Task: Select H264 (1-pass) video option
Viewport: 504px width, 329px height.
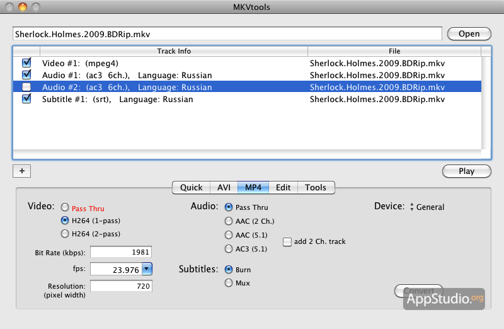Action: point(65,221)
